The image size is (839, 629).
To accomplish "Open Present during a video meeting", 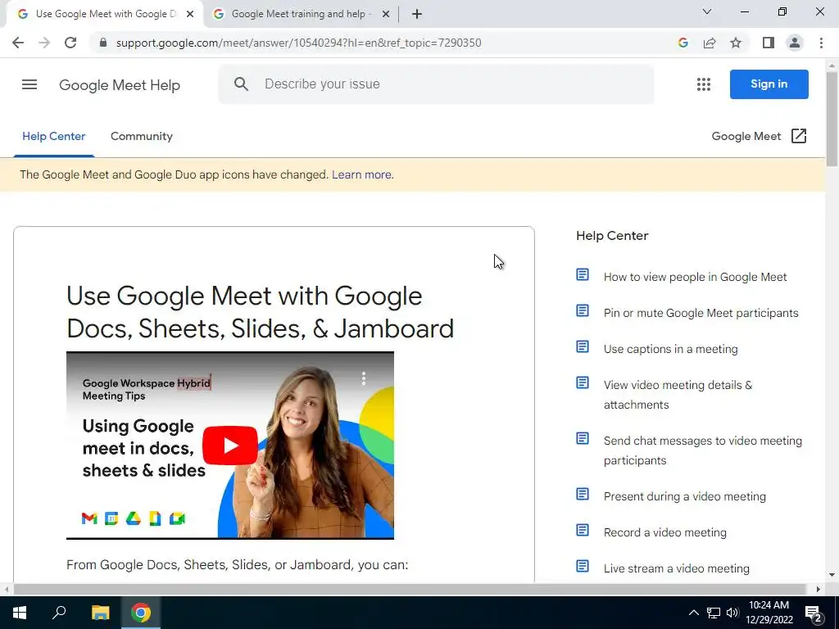I will 684,496.
